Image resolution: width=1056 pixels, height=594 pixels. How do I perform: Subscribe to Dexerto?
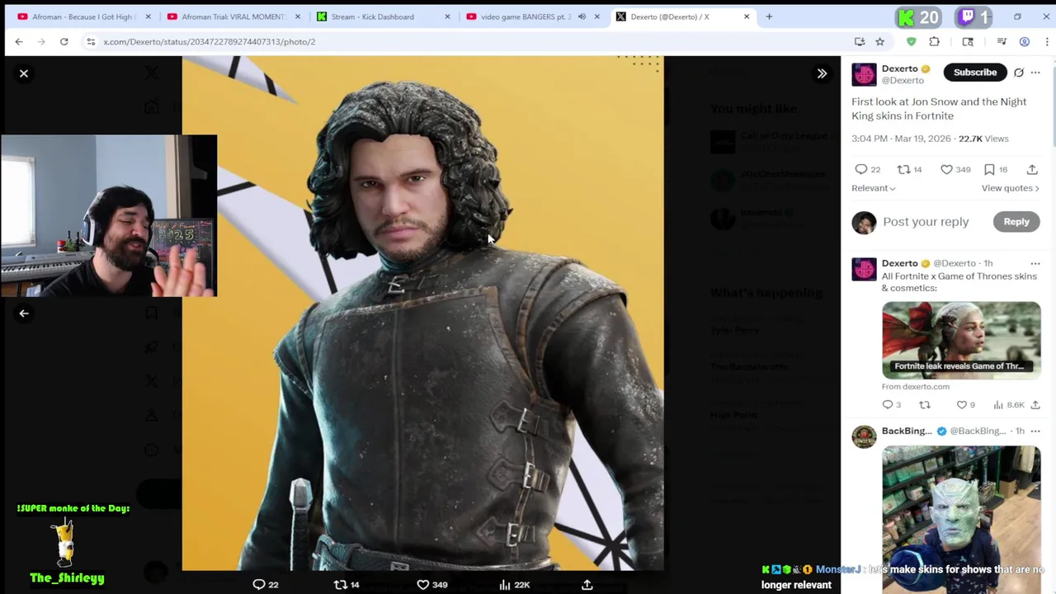click(975, 72)
